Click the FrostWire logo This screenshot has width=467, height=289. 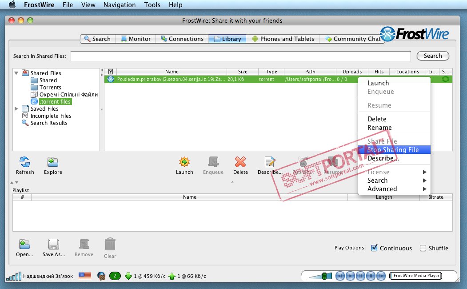(x=414, y=34)
